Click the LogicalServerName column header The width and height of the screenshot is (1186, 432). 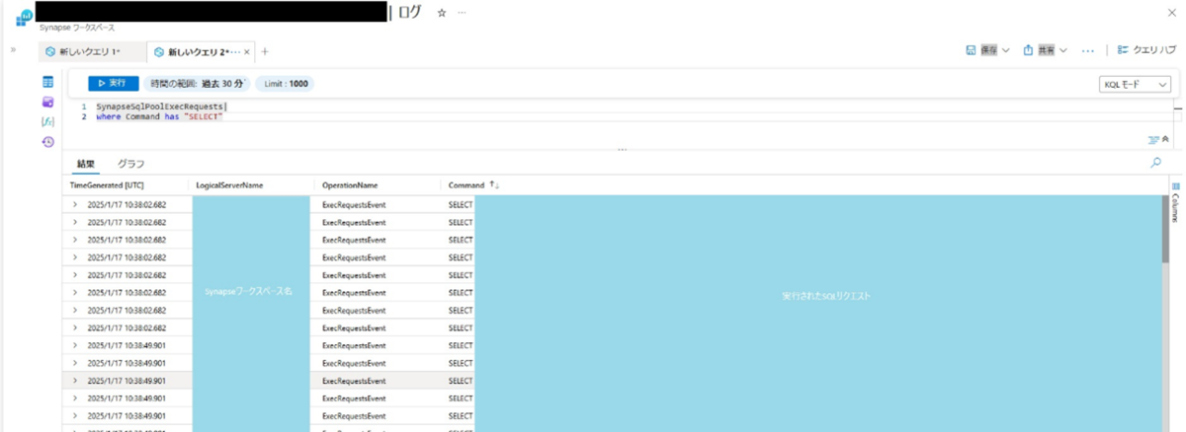tap(229, 184)
